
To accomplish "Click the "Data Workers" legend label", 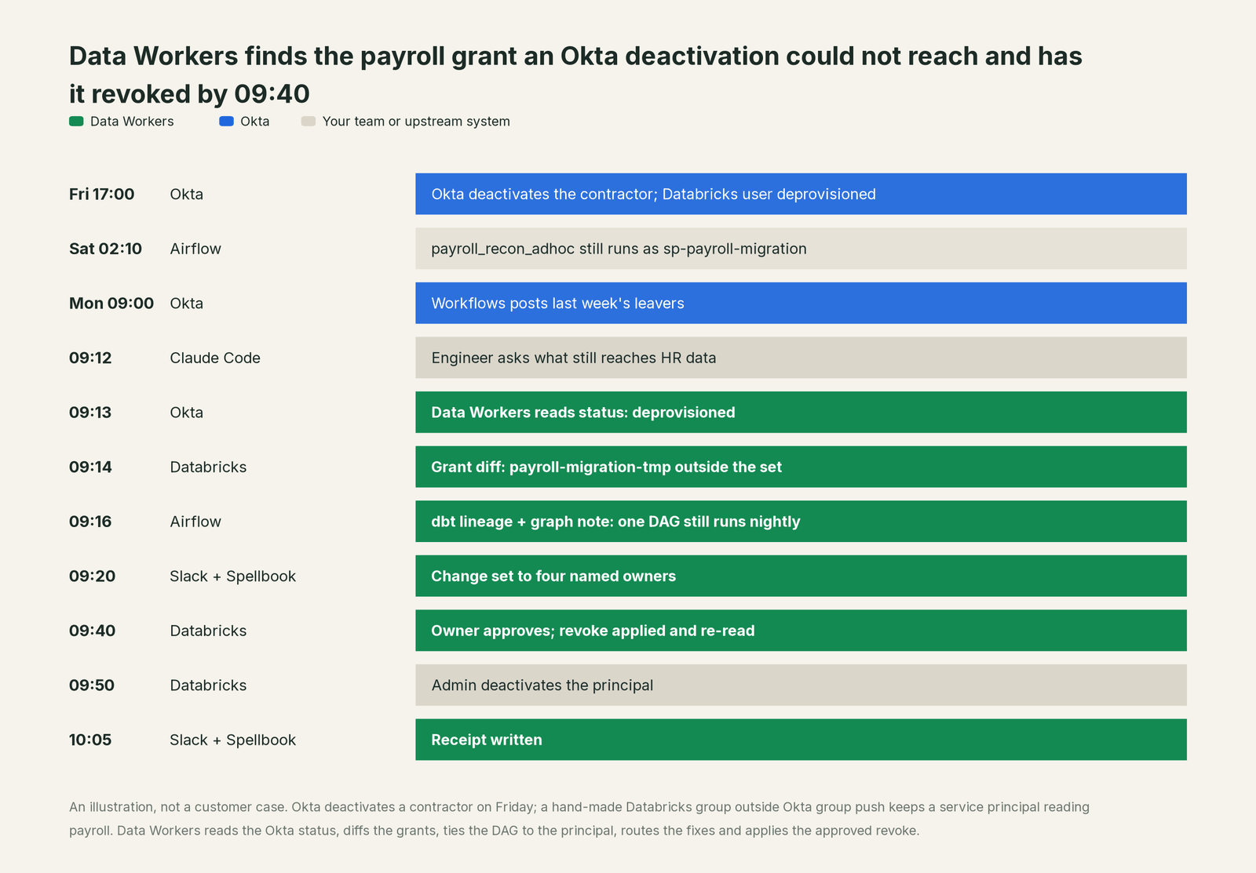I will point(132,122).
